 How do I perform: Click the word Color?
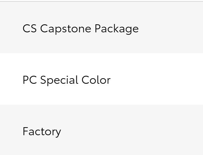tap(96, 80)
